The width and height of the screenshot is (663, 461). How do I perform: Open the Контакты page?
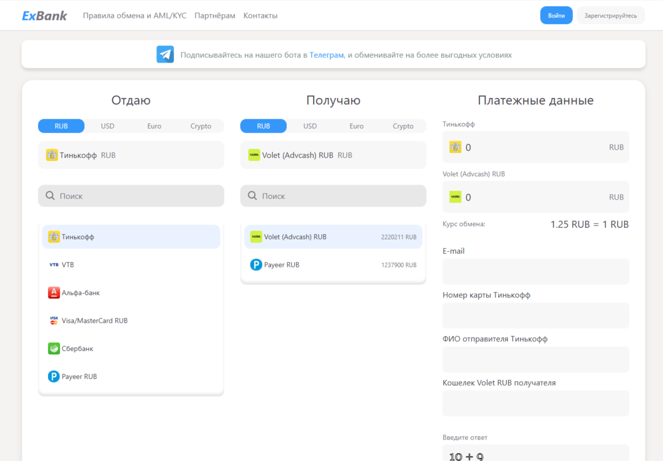pos(260,15)
